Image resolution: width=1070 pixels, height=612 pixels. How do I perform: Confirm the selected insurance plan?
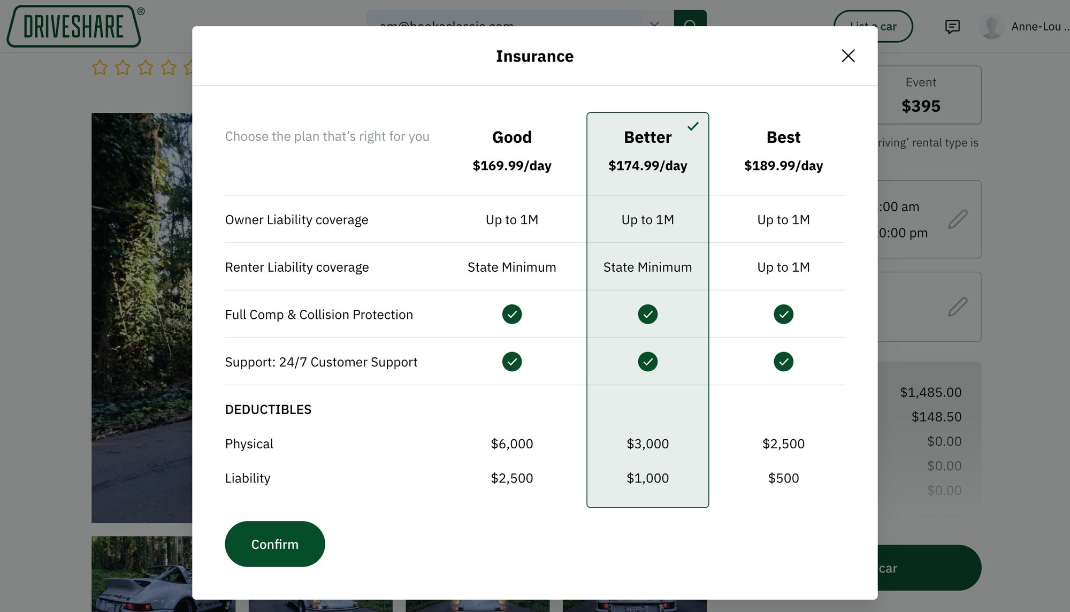[274, 544]
